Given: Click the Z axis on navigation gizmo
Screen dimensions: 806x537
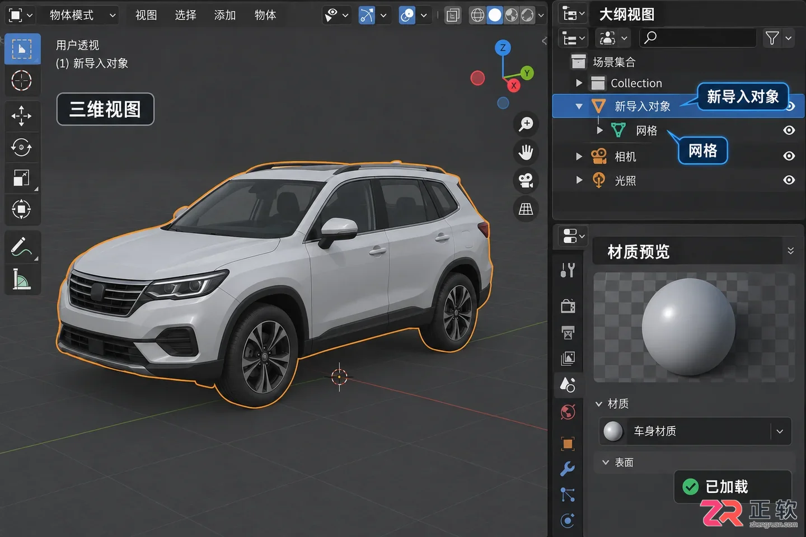Looking at the screenshot, I should (x=503, y=48).
